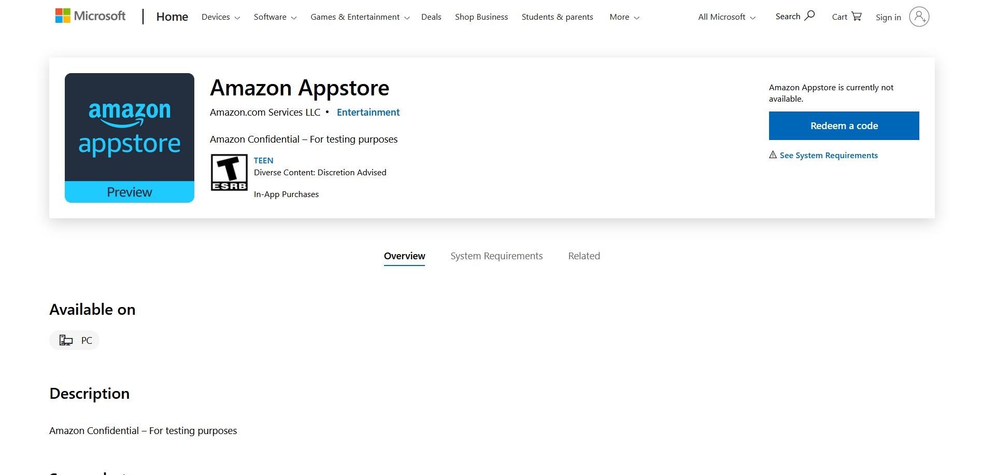The image size is (981, 475).
Task: Click the shopping cart icon
Action: (857, 16)
